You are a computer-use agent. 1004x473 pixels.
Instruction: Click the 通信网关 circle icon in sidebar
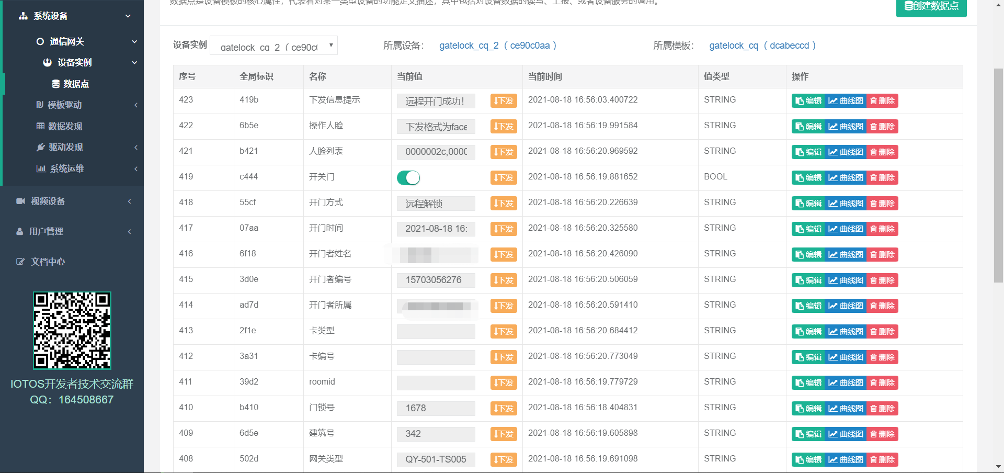[40, 41]
